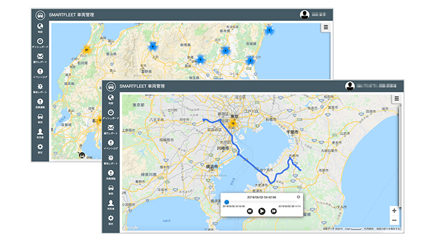Viewport: 425px width, 239px height.
Task: Zoom out on the front map
Action: click(x=394, y=220)
